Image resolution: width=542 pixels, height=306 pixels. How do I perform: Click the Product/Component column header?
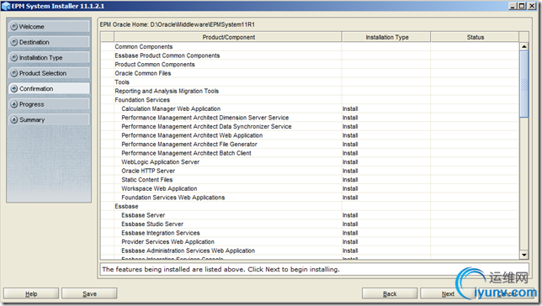(x=228, y=37)
